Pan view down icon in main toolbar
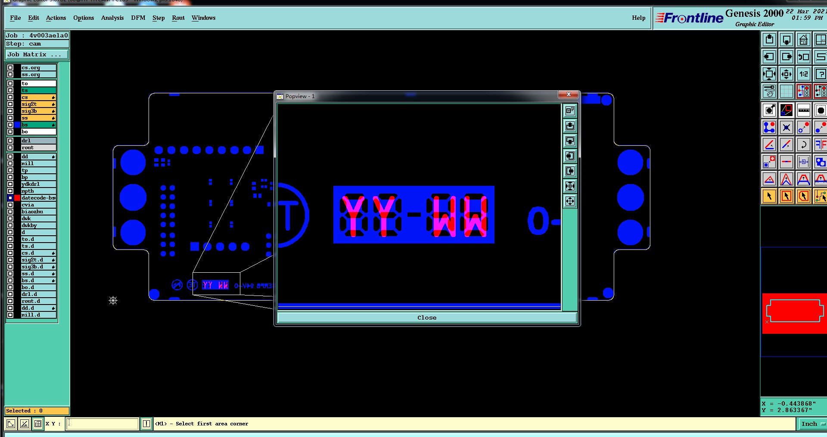The height and width of the screenshot is (437, 827). tap(787, 40)
